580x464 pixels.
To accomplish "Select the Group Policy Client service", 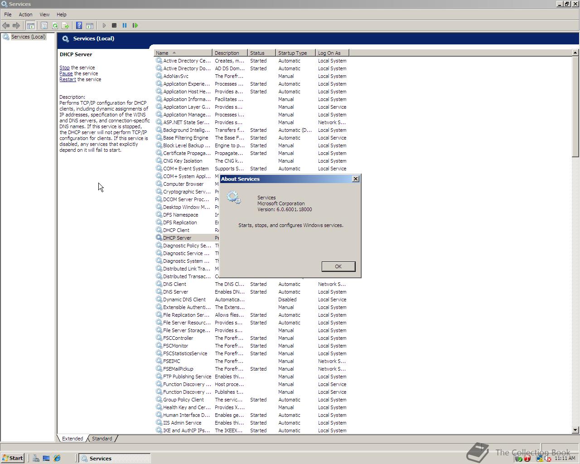I will [x=183, y=400].
